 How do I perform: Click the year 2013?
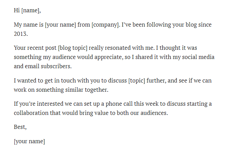tap(21, 34)
